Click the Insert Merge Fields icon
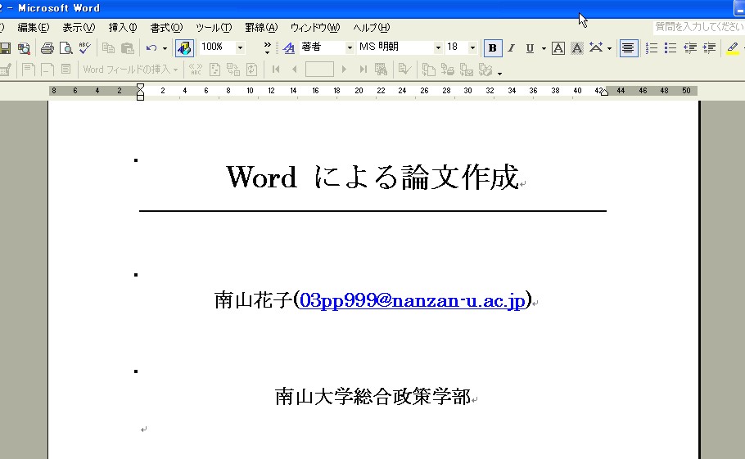 click(66, 70)
